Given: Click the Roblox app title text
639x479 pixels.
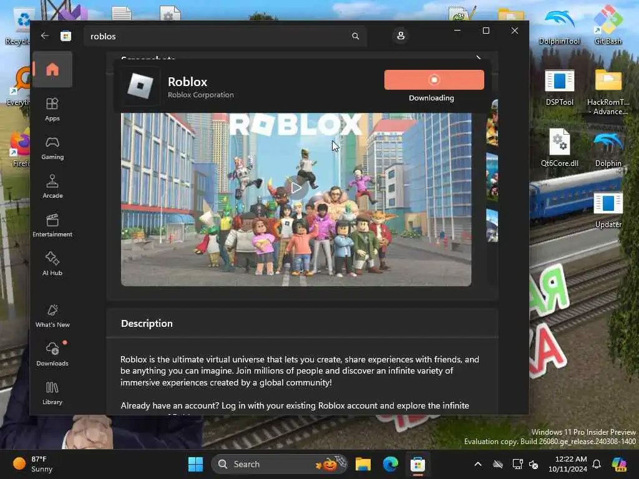Looking at the screenshot, I should tap(187, 82).
